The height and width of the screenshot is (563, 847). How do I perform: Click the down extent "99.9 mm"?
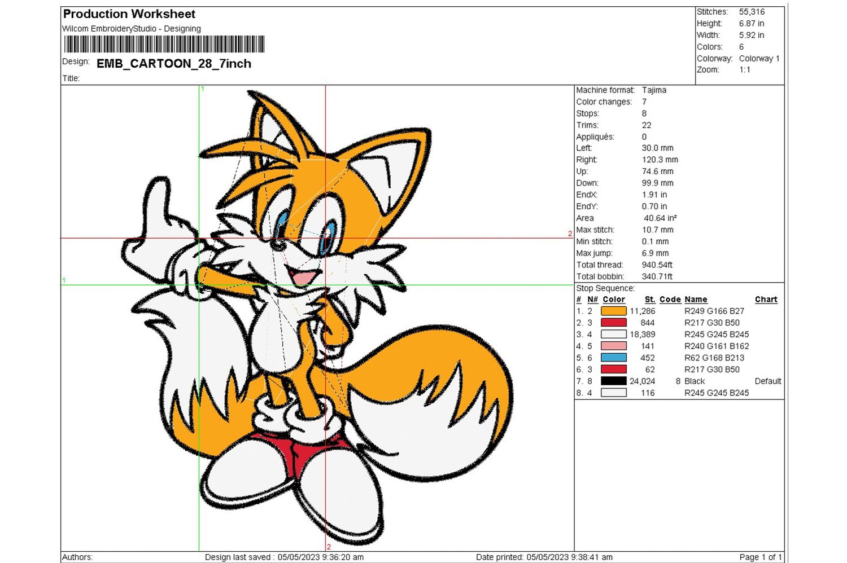[x=658, y=183]
